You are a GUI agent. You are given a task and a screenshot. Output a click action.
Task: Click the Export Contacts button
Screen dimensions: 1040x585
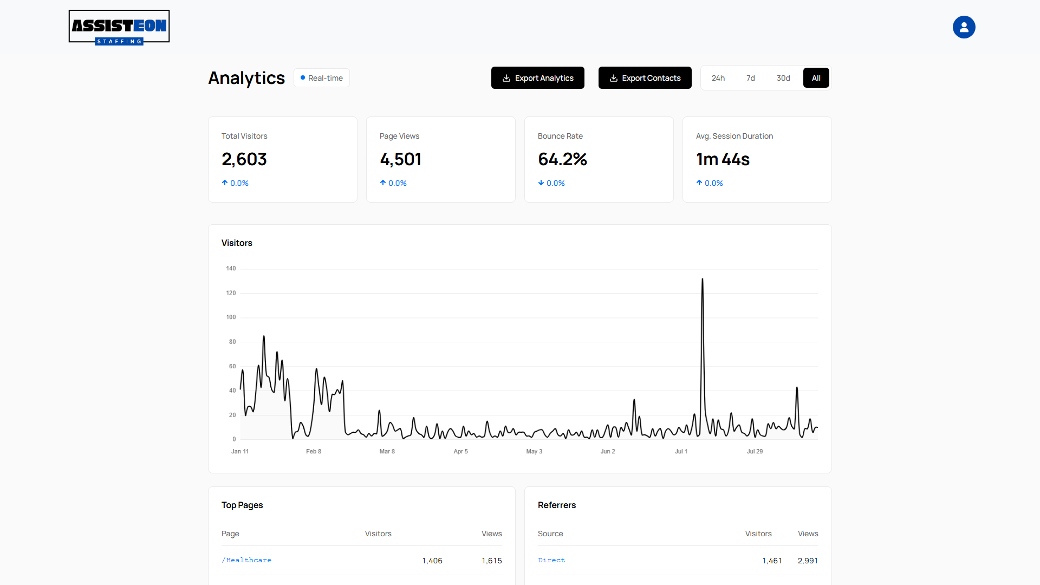645,78
